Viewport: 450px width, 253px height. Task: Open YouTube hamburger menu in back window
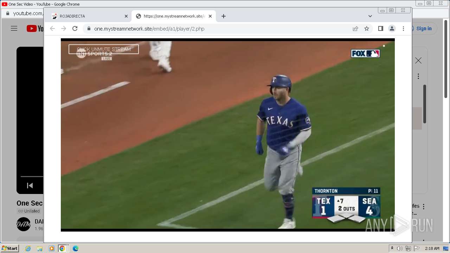point(14,28)
